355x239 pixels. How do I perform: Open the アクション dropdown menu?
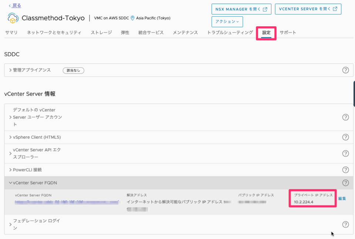(227, 22)
